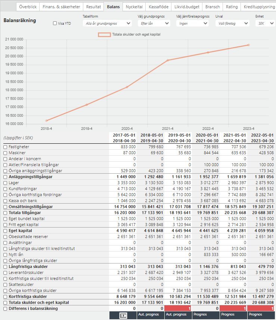The width and height of the screenshot is (276, 320).
Task: Select the Balans tab
Action: pos(113,7)
